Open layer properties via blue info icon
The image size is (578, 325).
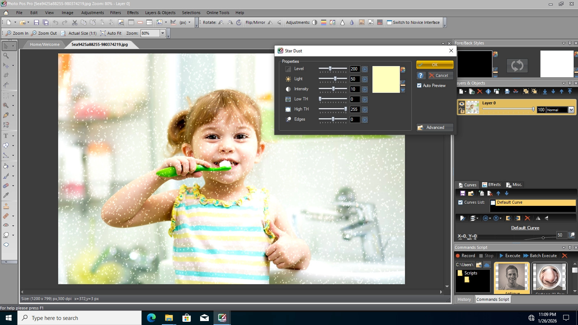(x=488, y=91)
